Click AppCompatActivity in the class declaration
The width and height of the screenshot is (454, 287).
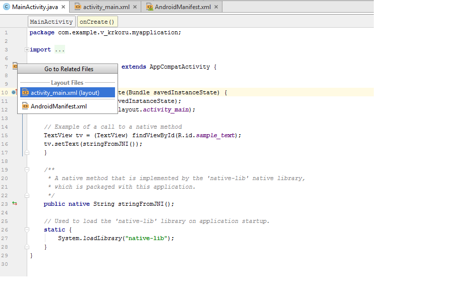180,67
